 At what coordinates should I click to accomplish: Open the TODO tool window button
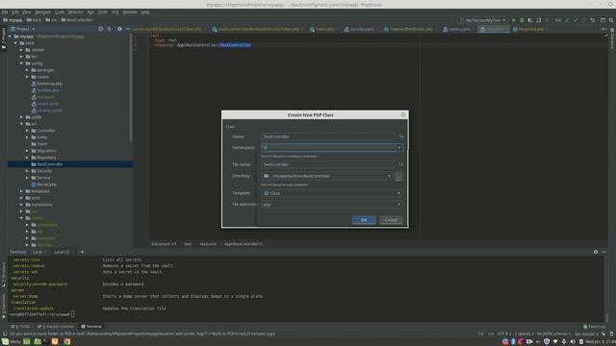pos(21,327)
